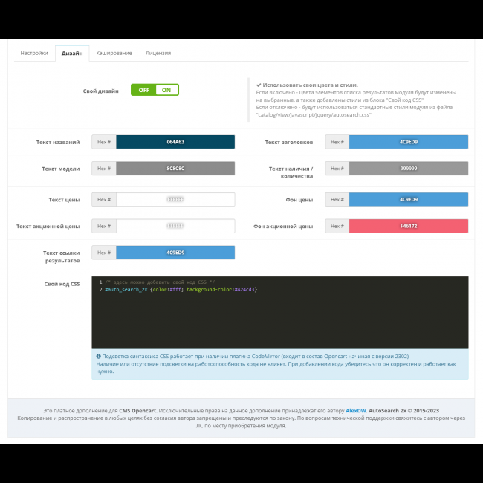Click the Текст ссылки результатов color field
Screen dimensions: 483x483
coord(175,253)
